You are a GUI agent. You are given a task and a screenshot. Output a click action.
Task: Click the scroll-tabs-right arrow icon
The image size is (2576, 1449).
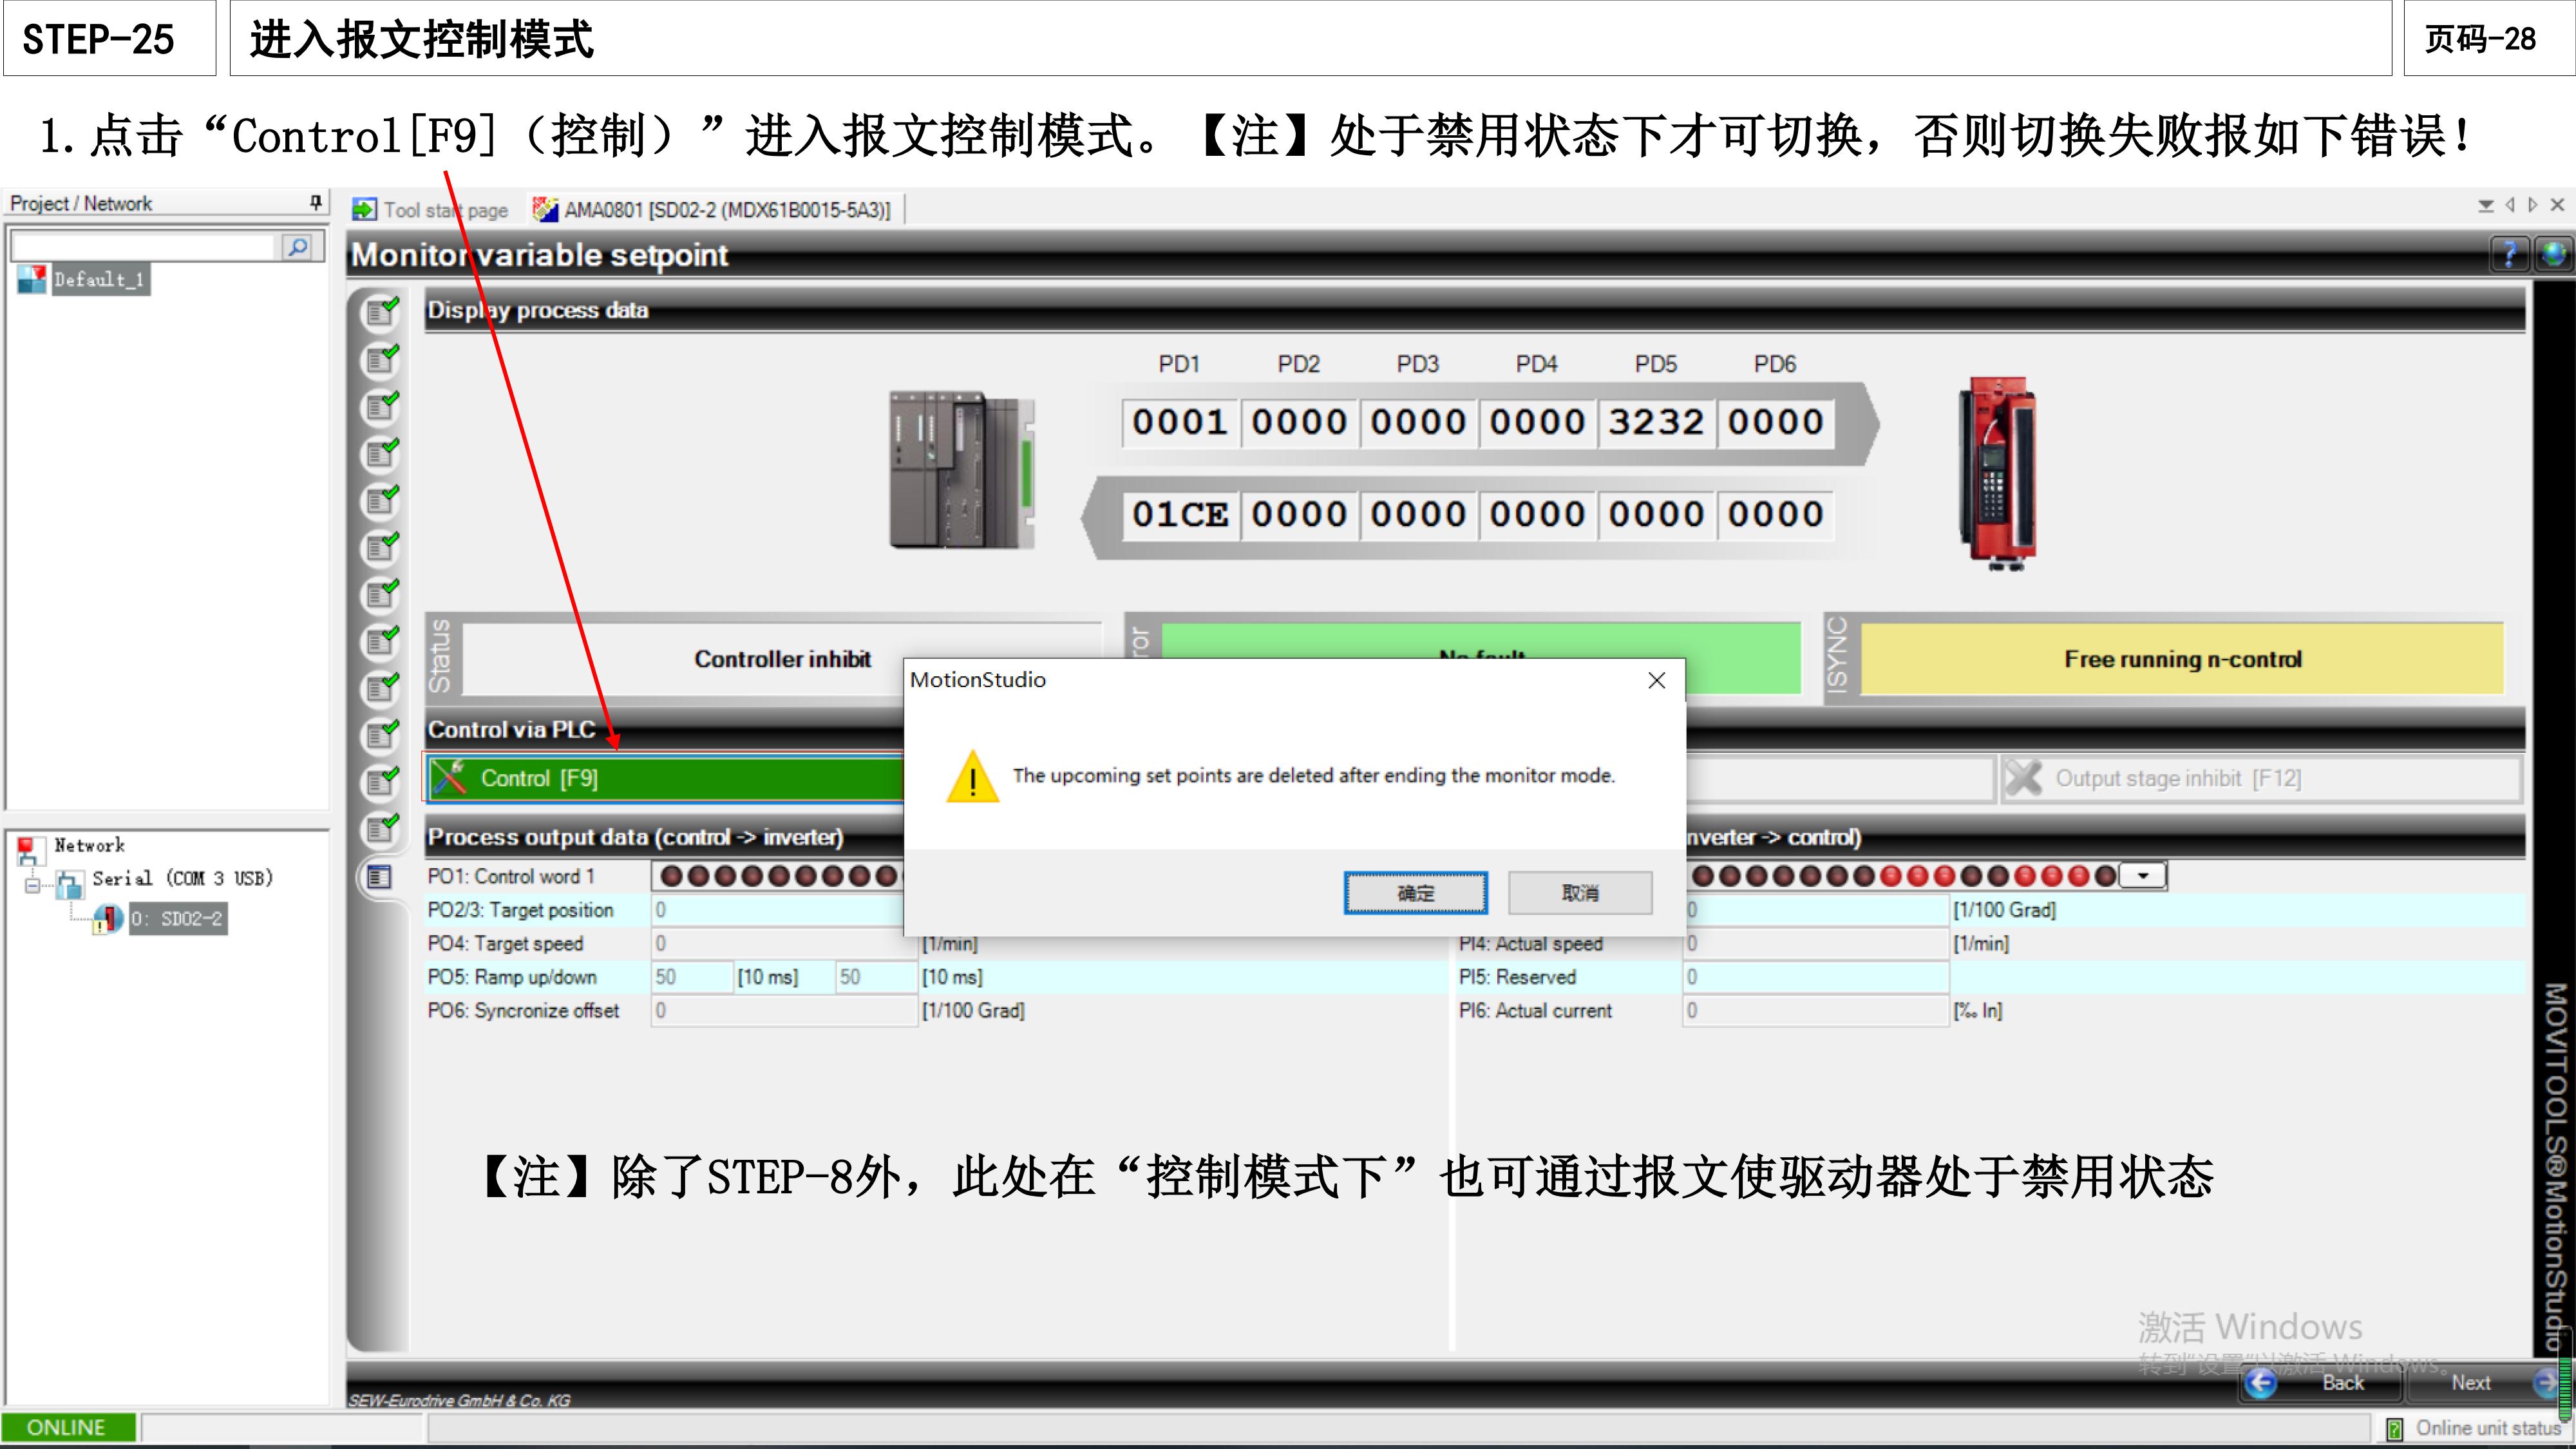2533,205
